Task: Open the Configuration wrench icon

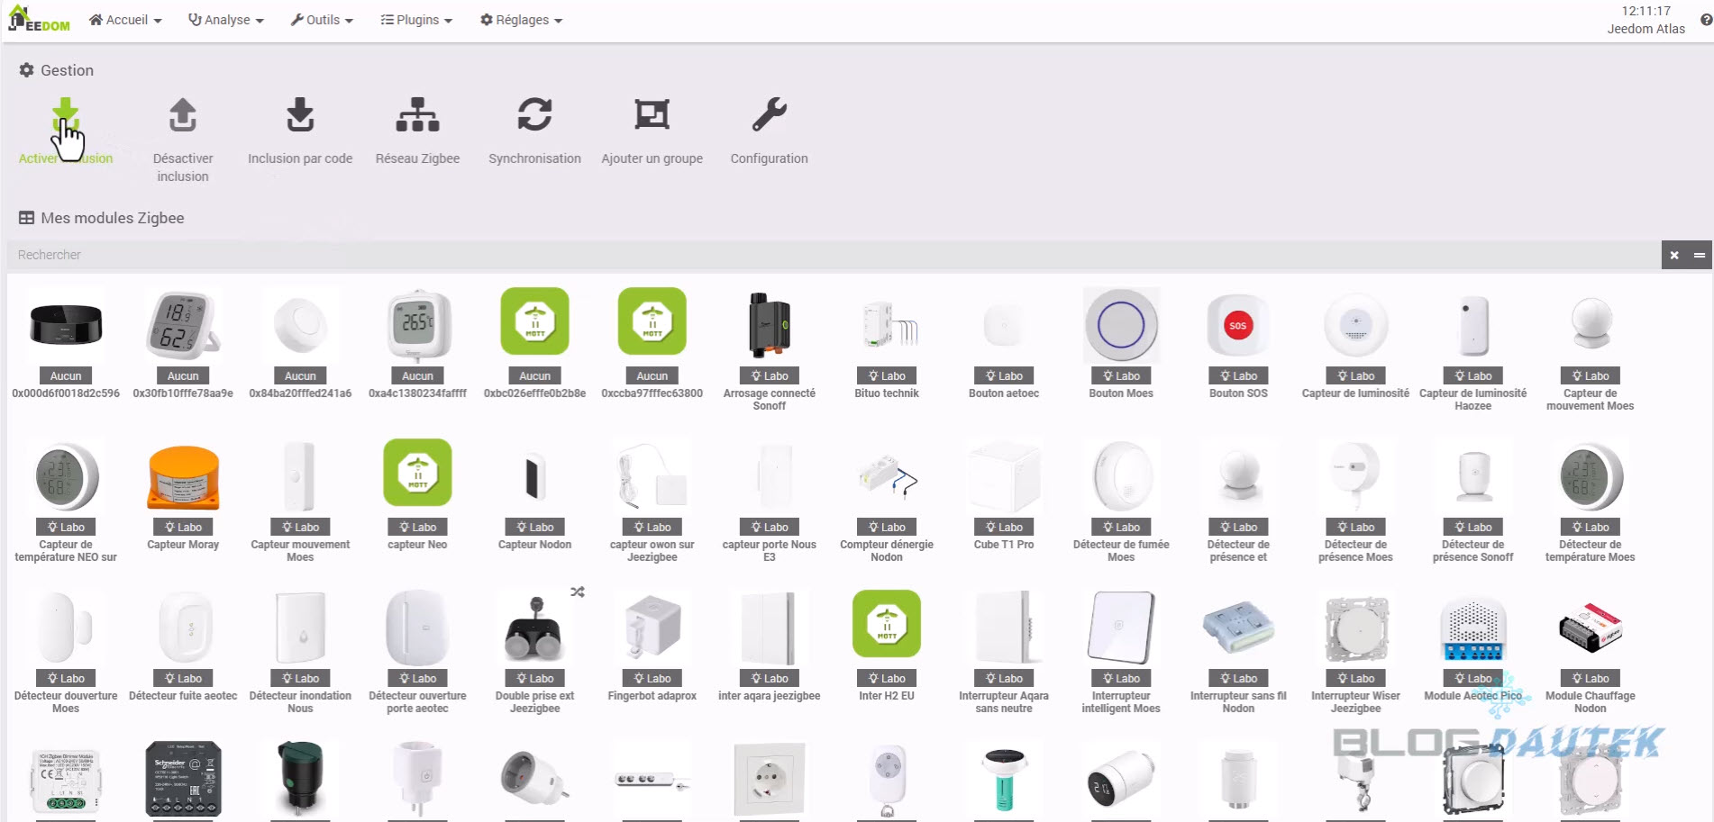Action: pyautogui.click(x=769, y=117)
